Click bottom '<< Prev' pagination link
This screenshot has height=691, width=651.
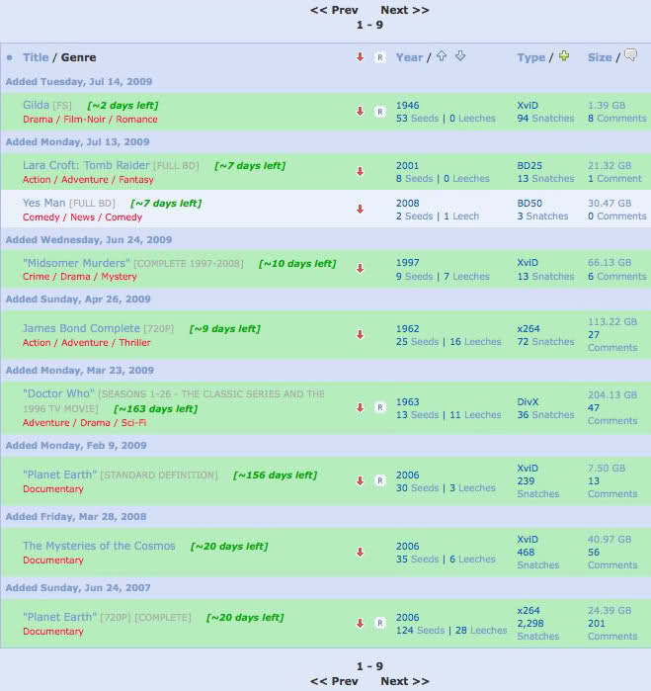(x=334, y=681)
